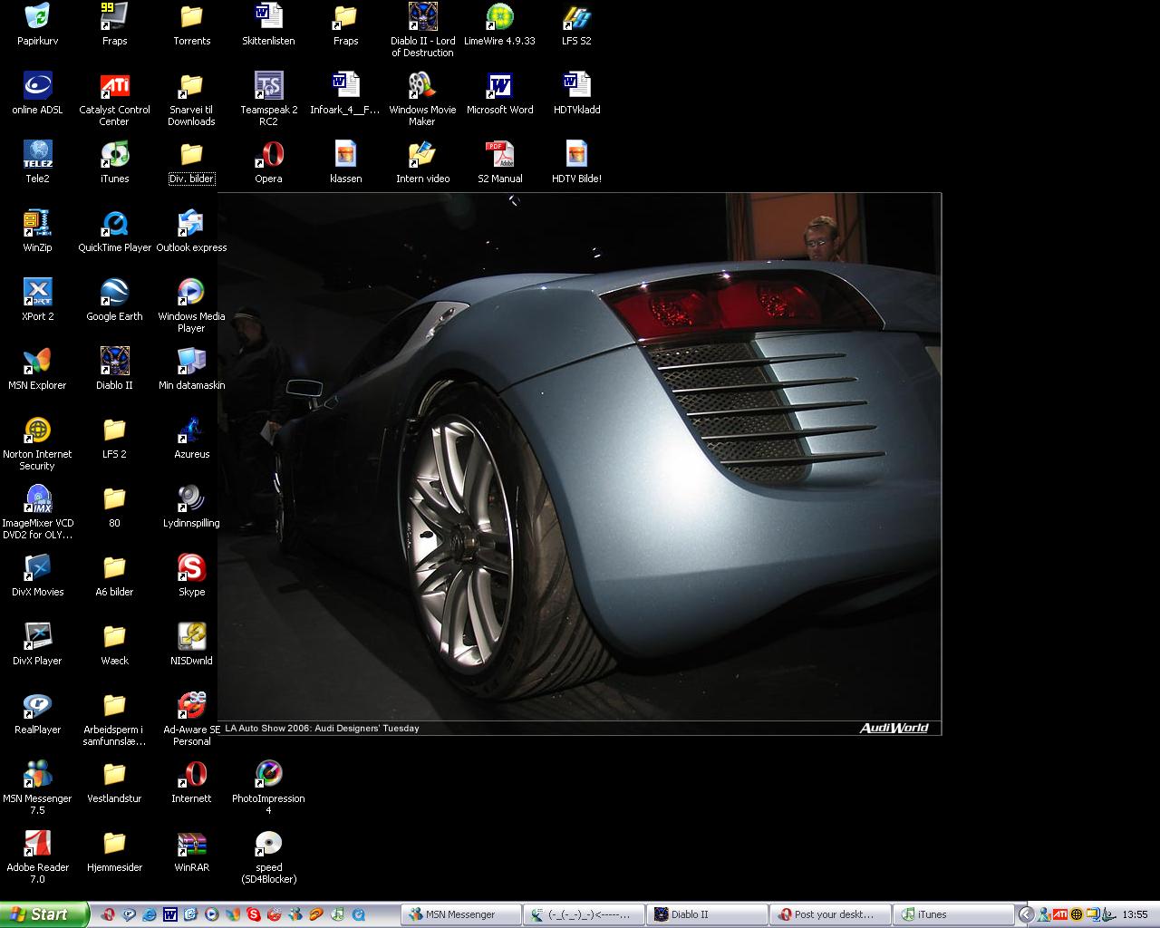Screen dimensions: 1160x928
Task: Open Catalyst Control Center desktop shortcut
Action: (114, 86)
